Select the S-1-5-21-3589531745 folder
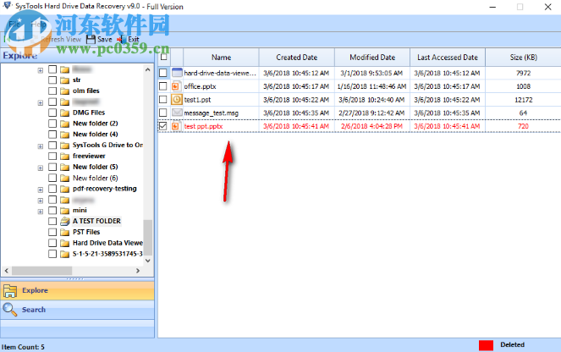The height and width of the screenshot is (352, 561). [107, 254]
